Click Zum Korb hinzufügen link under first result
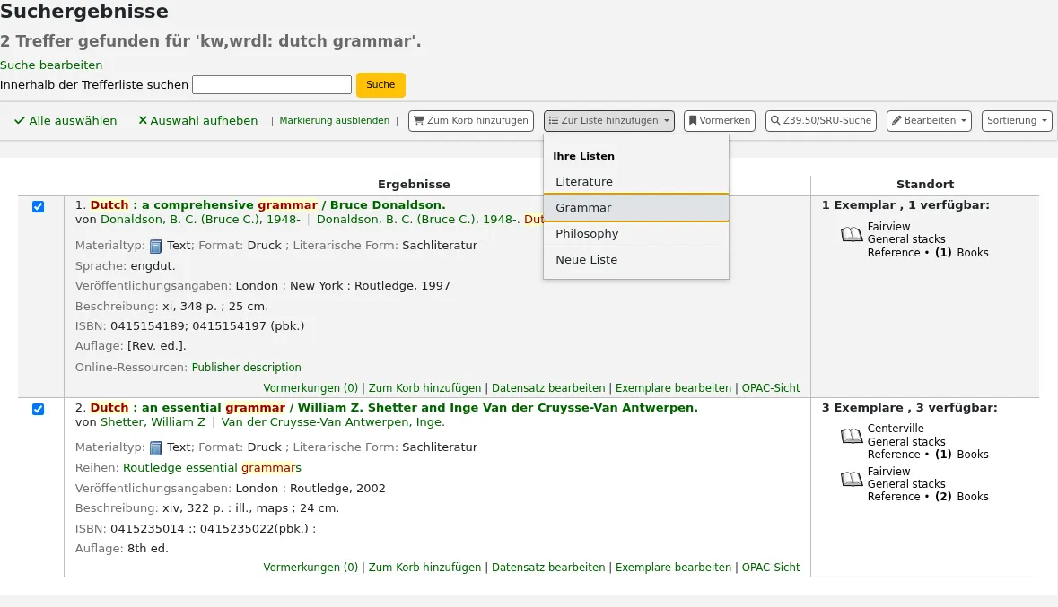The height and width of the screenshot is (607, 1058). click(425, 388)
